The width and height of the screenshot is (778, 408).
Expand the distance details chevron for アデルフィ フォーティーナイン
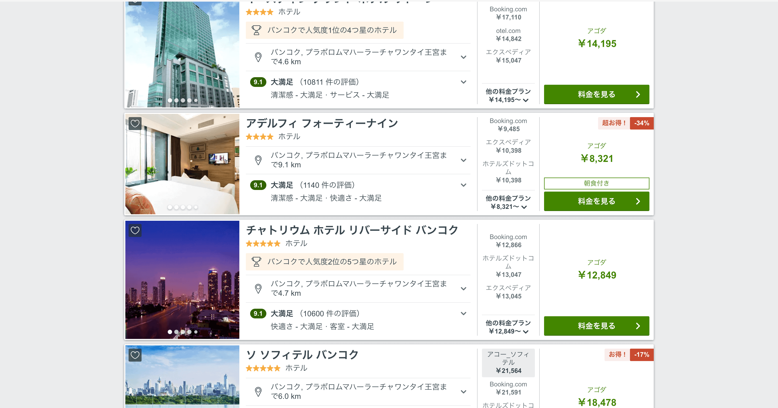(x=463, y=160)
